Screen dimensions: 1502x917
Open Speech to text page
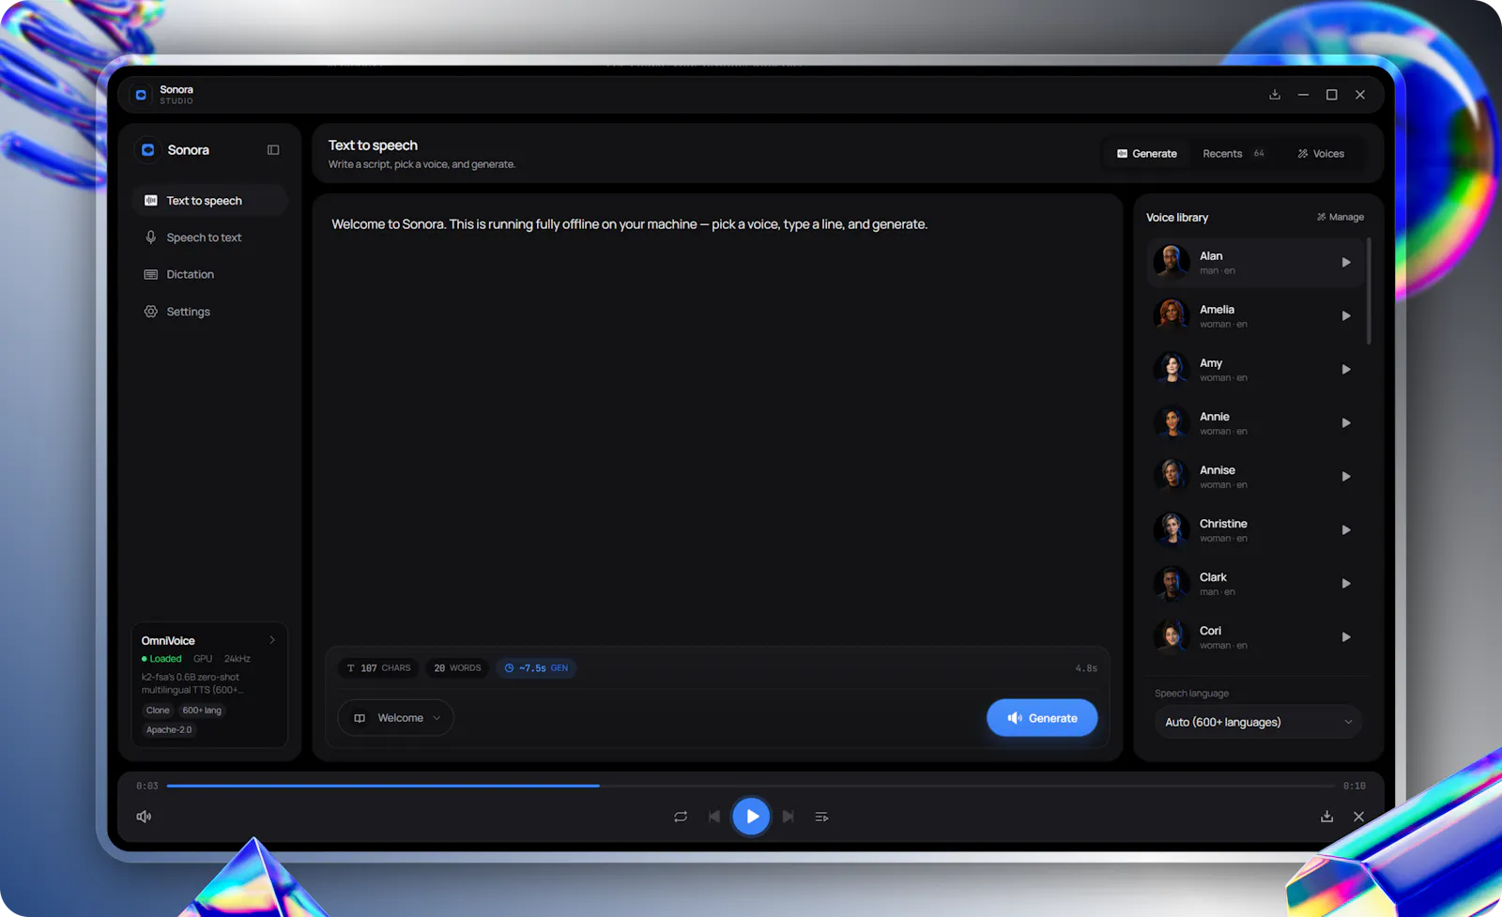[x=209, y=237]
